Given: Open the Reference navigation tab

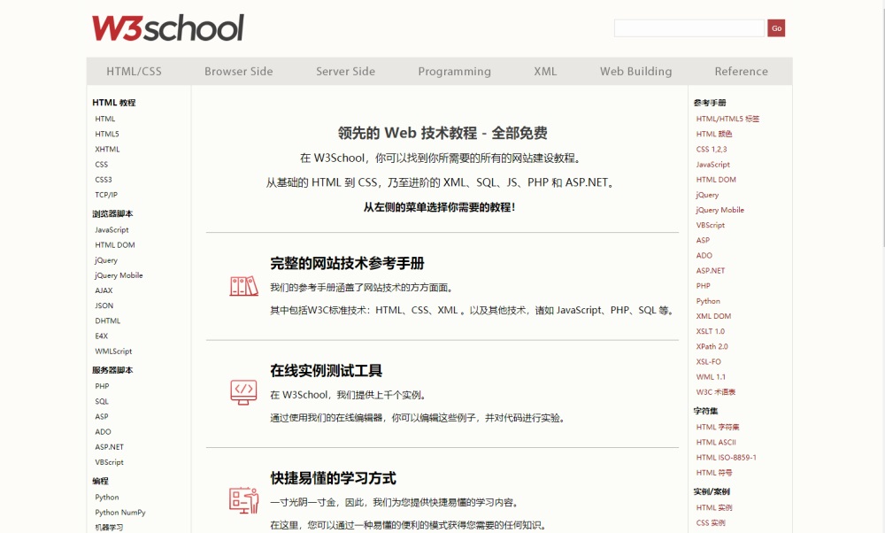Looking at the screenshot, I should point(741,71).
